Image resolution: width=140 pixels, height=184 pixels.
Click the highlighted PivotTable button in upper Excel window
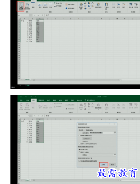(21, 6)
